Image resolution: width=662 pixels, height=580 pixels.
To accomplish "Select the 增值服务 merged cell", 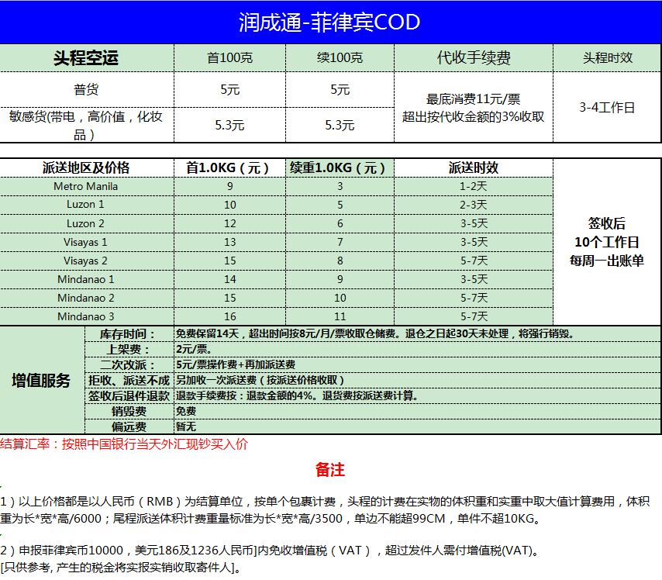I will (42, 380).
